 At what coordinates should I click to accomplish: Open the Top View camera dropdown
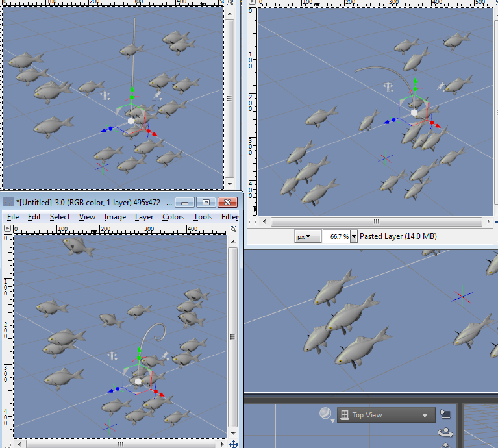coord(386,415)
